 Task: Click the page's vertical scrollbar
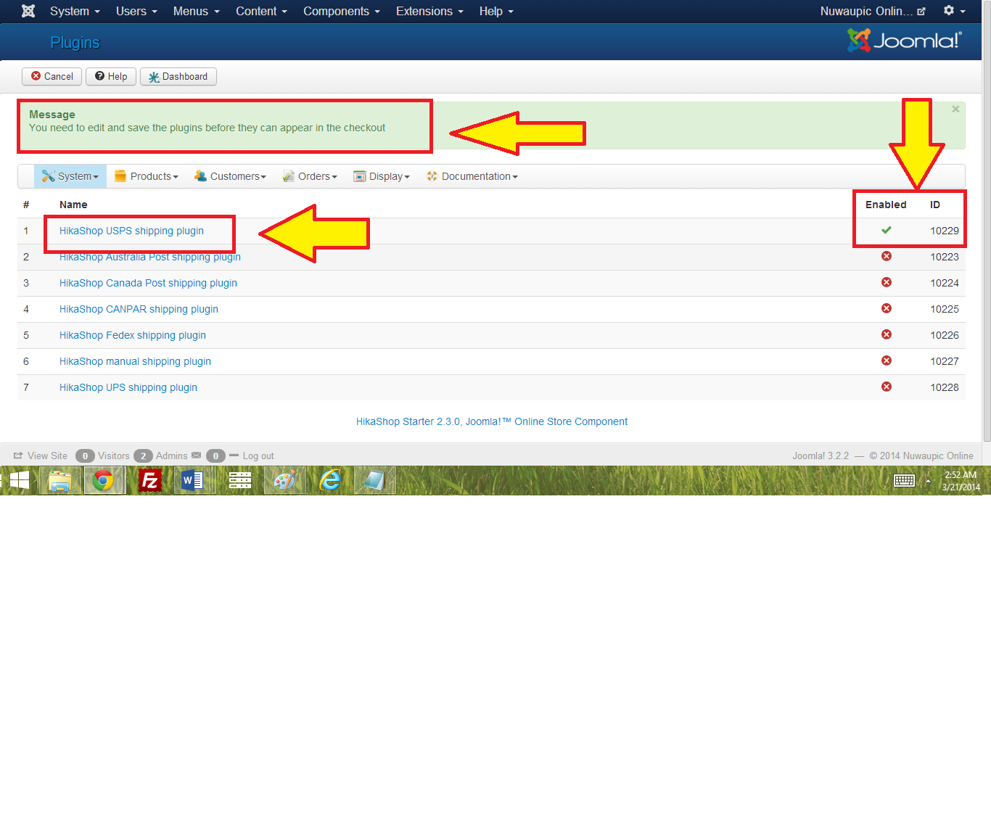(x=987, y=222)
